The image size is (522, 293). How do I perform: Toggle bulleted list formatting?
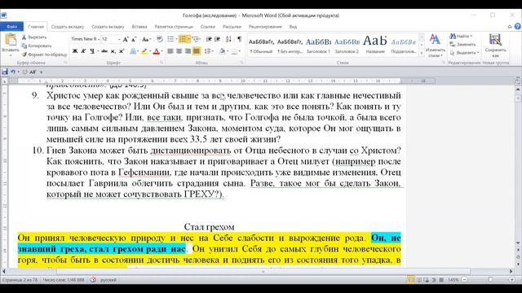tap(170, 39)
